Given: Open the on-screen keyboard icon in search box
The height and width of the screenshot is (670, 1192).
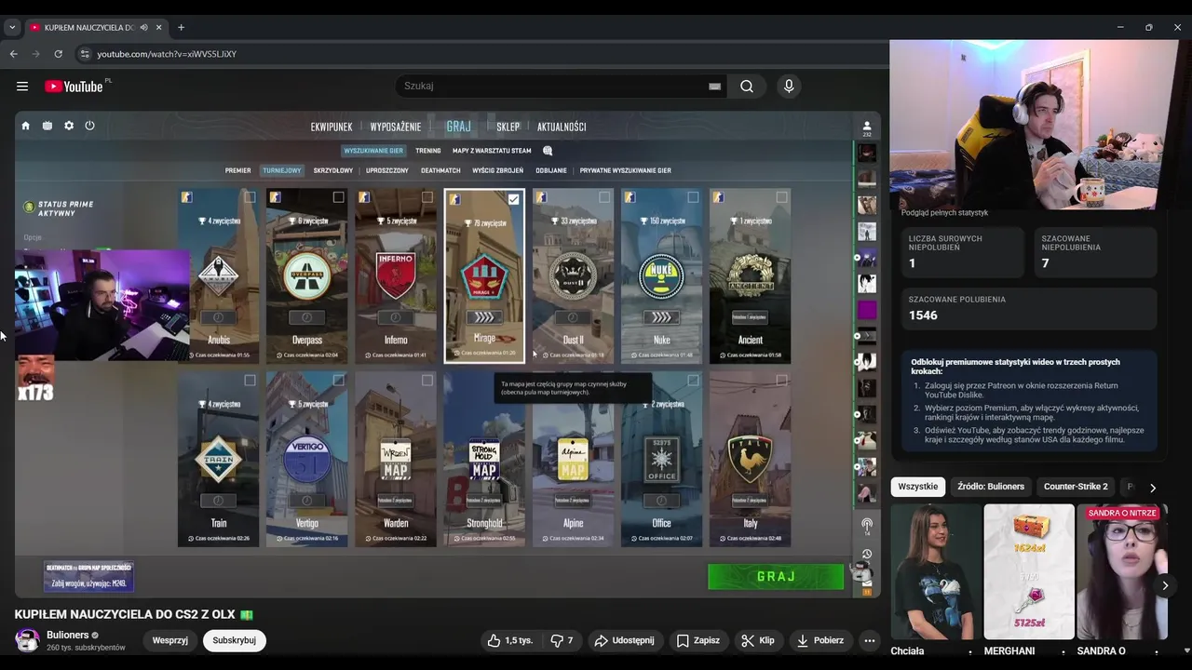Looking at the screenshot, I should coord(714,87).
